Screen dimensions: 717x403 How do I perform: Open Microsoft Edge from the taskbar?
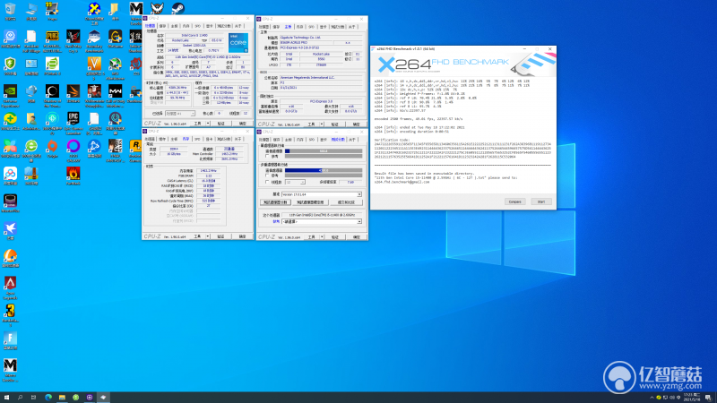point(48,398)
